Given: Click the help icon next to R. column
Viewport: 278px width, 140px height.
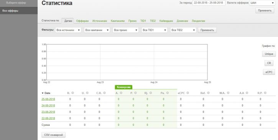Looking at the screenshot, I should (x=73, y=93).
